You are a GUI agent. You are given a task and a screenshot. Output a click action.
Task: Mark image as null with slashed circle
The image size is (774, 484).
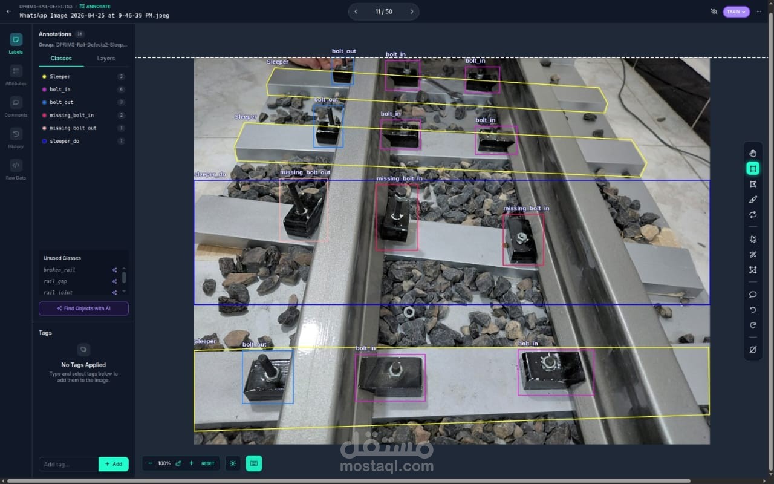tap(753, 350)
